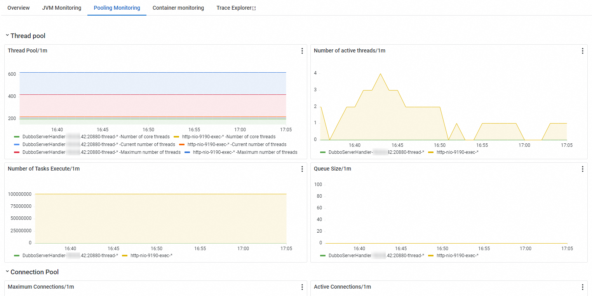
Task: Toggle http-nio-9190-exec Maximum number of threads legend
Action: click(x=241, y=152)
